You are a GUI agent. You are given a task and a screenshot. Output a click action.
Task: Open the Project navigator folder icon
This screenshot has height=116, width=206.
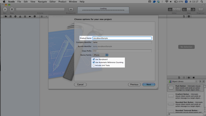point(6,16)
